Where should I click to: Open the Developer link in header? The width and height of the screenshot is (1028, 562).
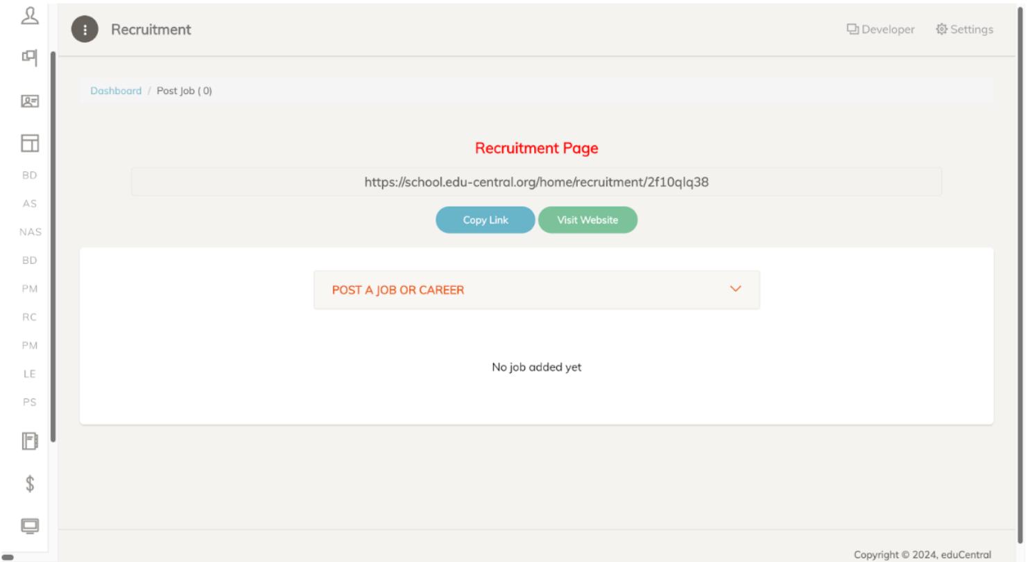(x=880, y=29)
